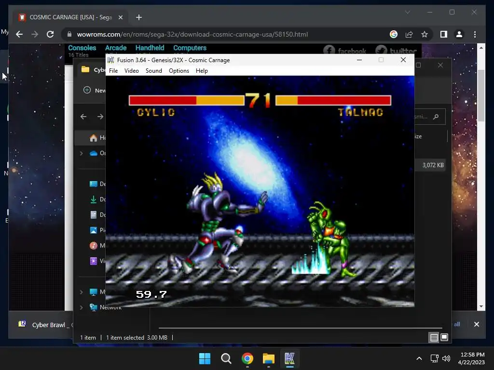This screenshot has width=494, height=370.
Task: Open the Handheld link on wowroms
Action: tap(150, 48)
